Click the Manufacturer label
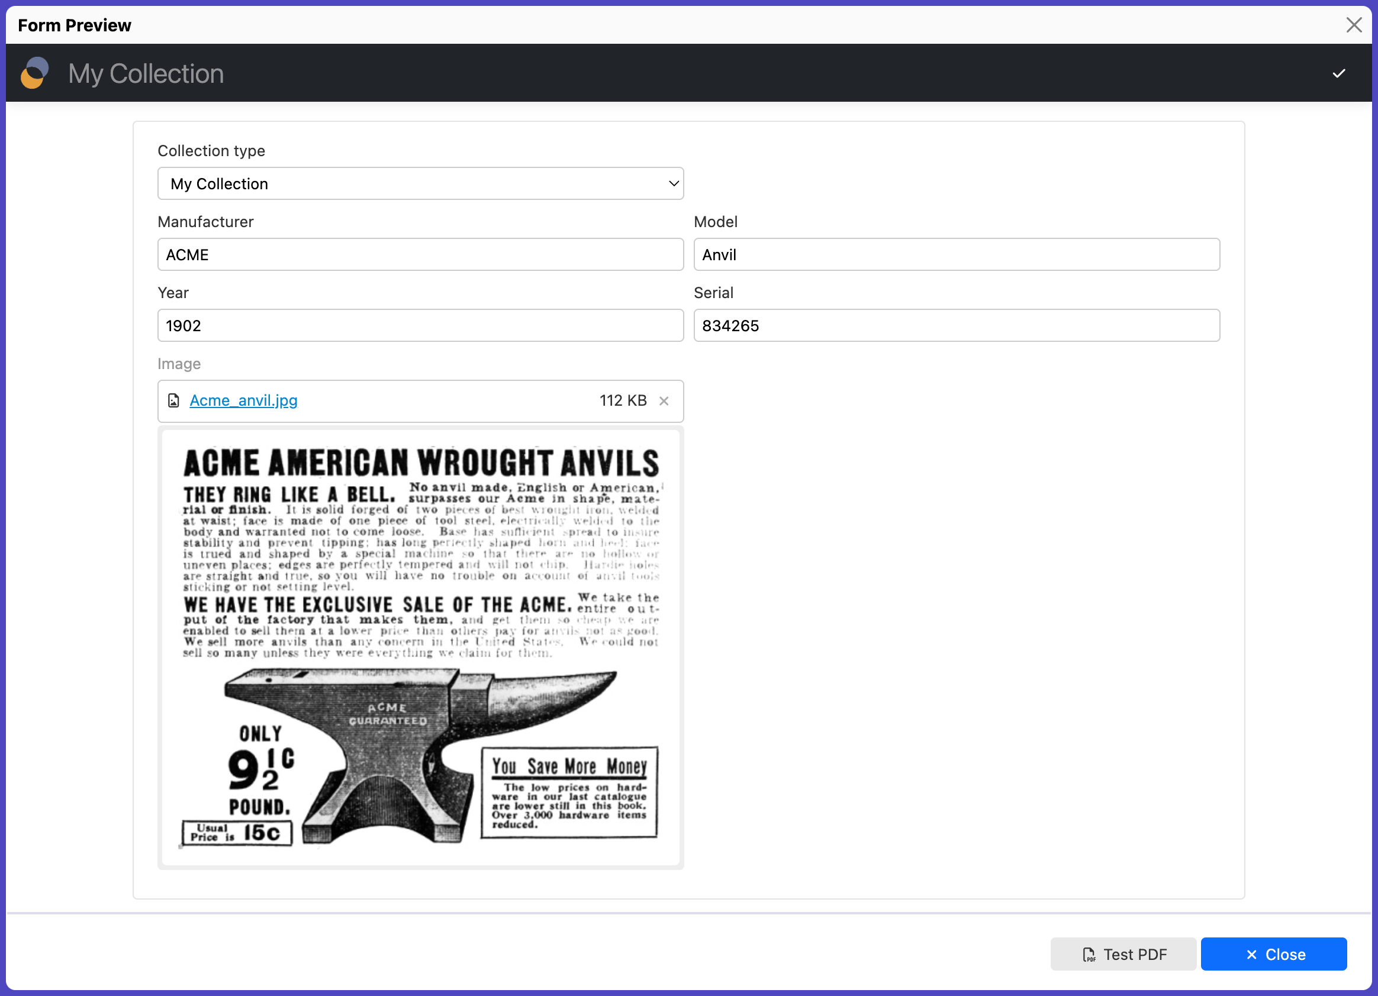This screenshot has width=1378, height=996. point(206,222)
